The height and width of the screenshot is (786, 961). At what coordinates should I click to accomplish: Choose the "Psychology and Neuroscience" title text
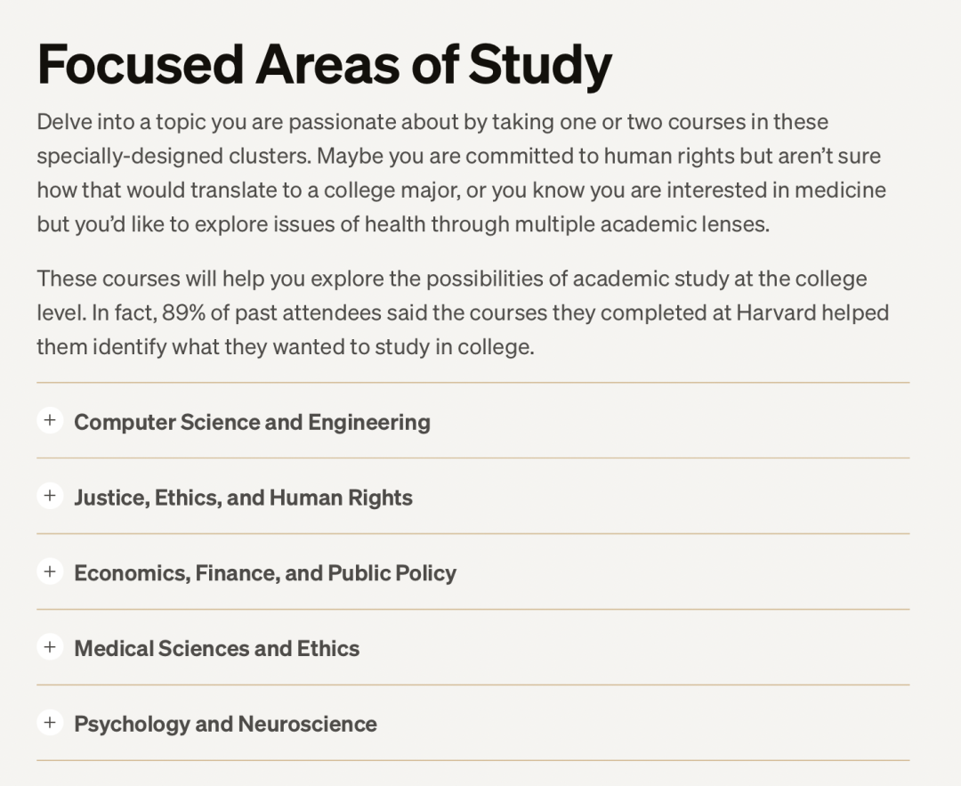(225, 725)
